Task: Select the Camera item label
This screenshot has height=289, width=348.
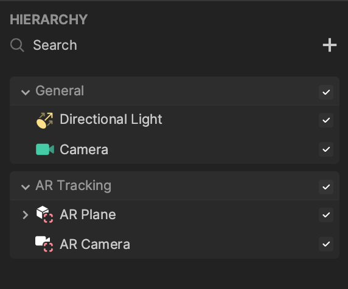Action: [x=84, y=150]
